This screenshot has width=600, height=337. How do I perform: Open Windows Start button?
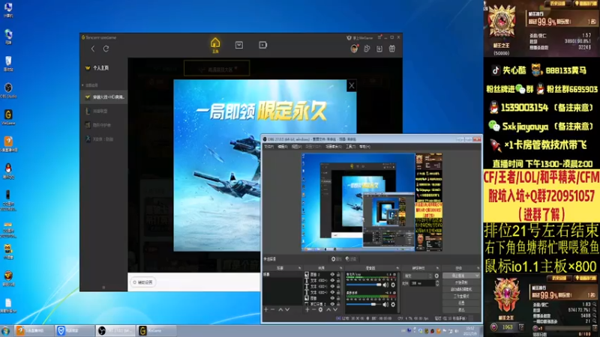click(x=5, y=330)
